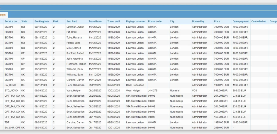The width and height of the screenshot is (277, 134).
Task: Sort by Paying customer column header
Action: [x=135, y=21]
